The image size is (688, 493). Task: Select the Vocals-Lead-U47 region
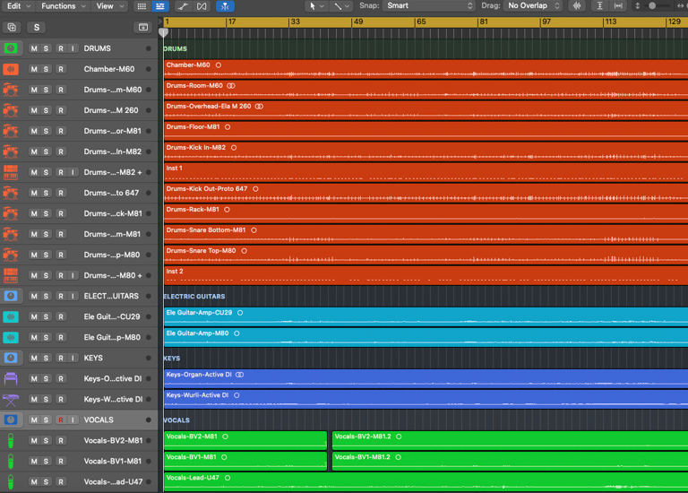point(426,482)
